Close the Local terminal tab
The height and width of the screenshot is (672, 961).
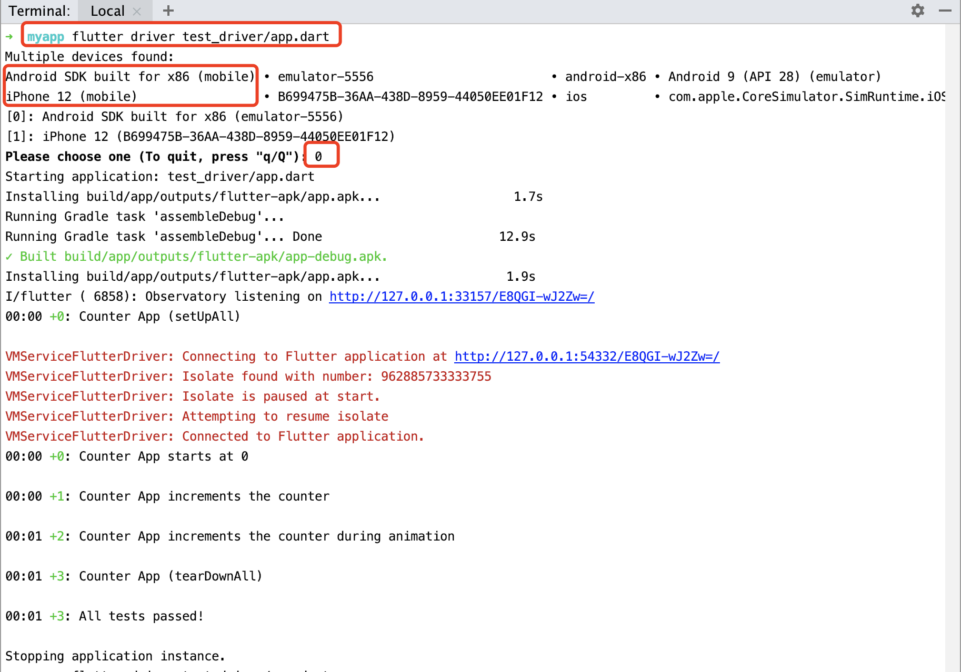[137, 11]
